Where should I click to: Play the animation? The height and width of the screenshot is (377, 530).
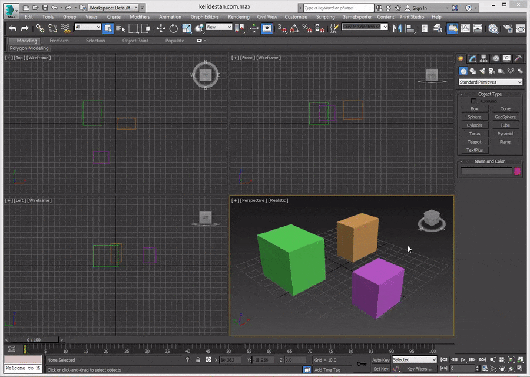[463, 359]
